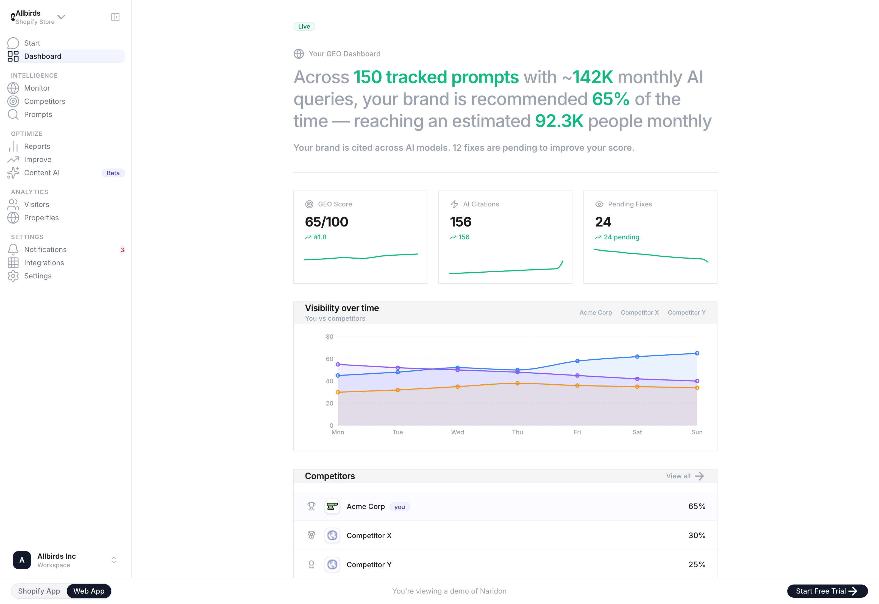Click the Competitor X logo thumbnail
The width and height of the screenshot is (879, 604).
click(x=332, y=536)
